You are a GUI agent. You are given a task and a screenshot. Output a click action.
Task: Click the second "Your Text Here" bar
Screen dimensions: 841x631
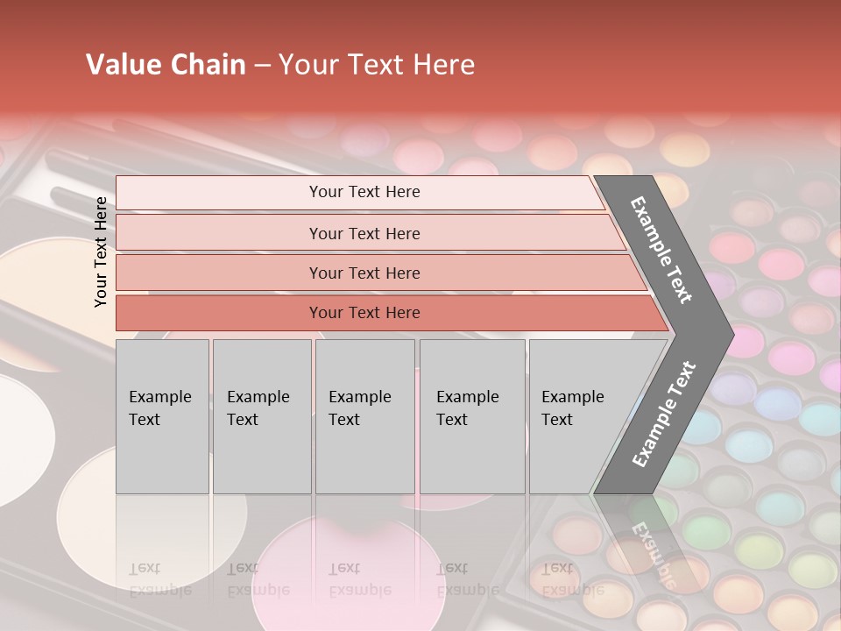click(364, 233)
